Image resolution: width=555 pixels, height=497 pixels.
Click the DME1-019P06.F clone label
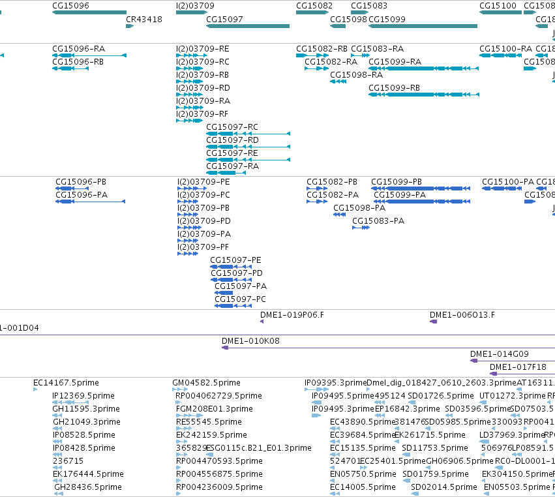click(292, 315)
